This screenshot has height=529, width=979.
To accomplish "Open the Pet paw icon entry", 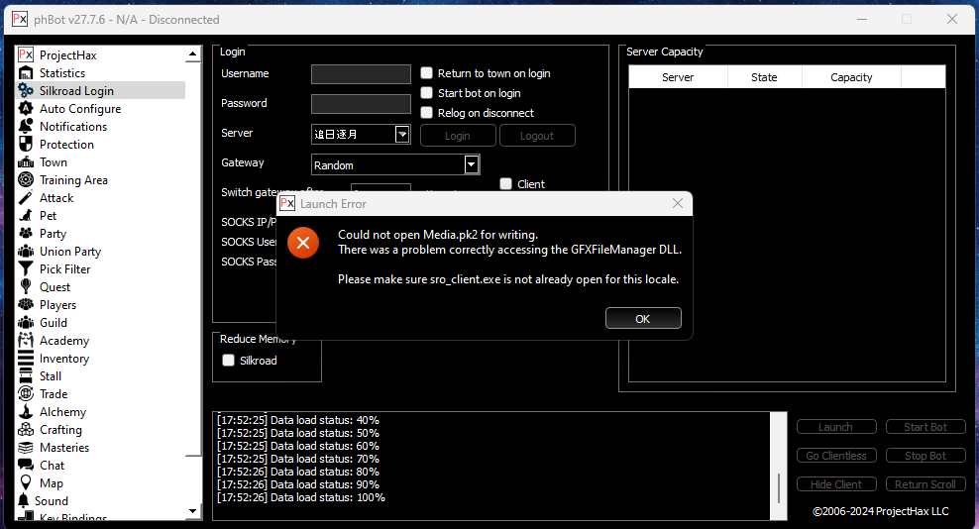I will click(x=26, y=216).
